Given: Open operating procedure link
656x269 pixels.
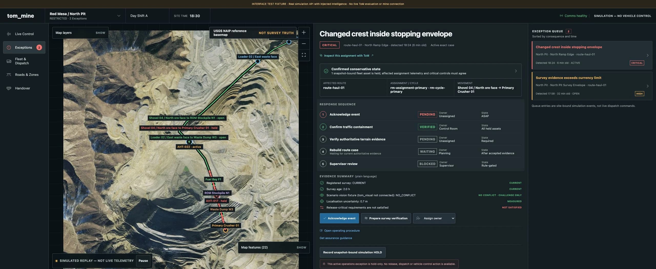Looking at the screenshot, I should pos(340,231).
